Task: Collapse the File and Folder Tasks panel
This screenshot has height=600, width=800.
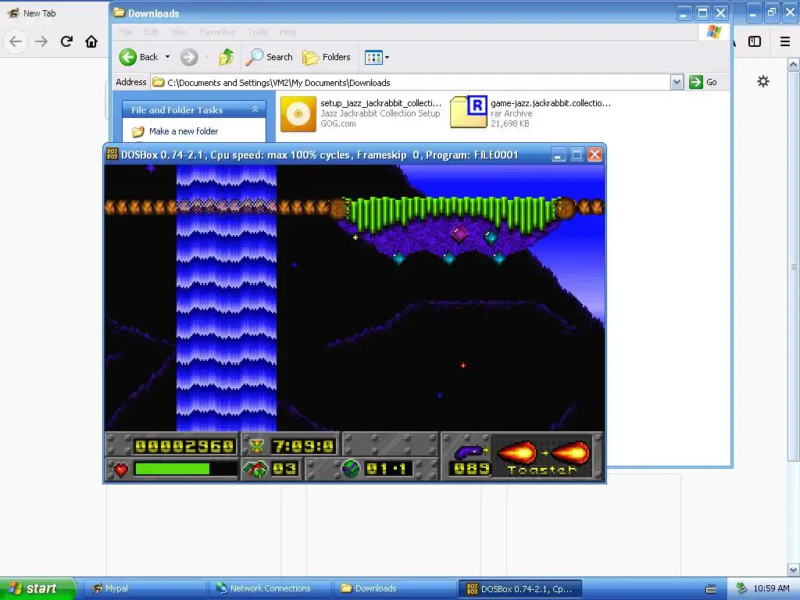Action: pyautogui.click(x=255, y=109)
